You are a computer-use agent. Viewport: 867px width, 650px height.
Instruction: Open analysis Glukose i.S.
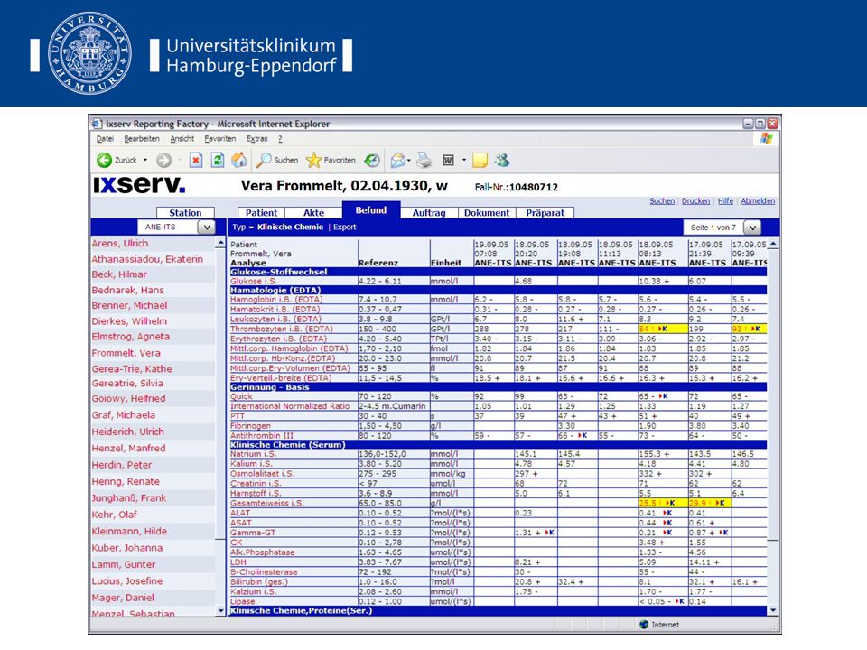click(254, 282)
